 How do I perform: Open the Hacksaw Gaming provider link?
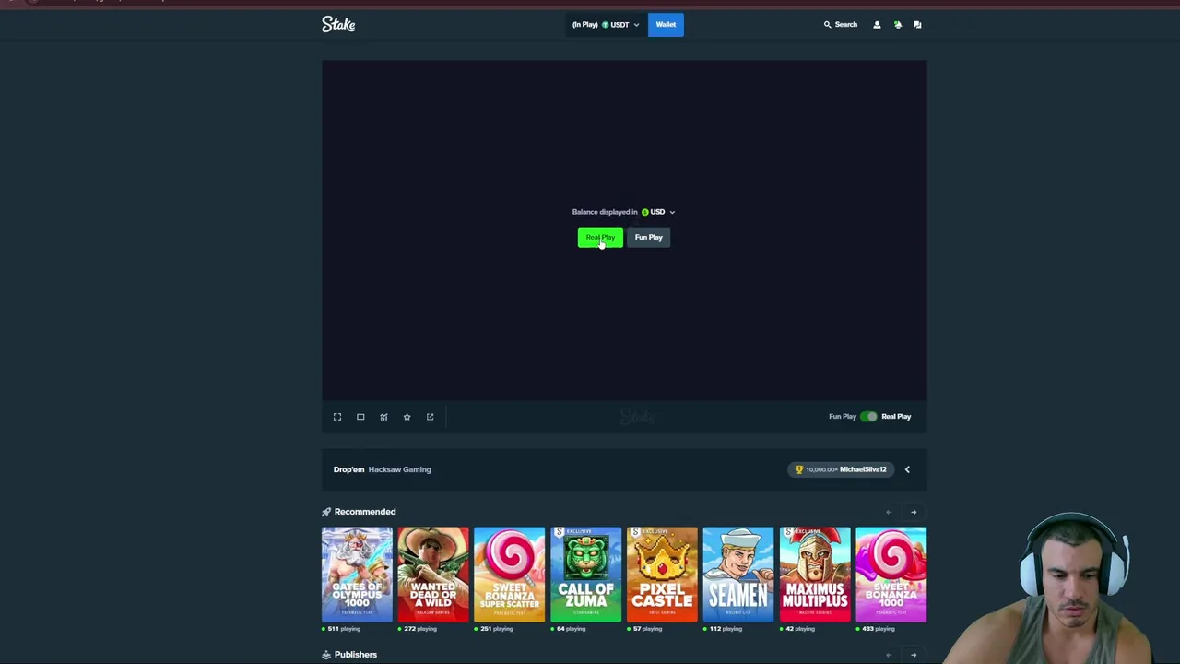click(x=399, y=469)
